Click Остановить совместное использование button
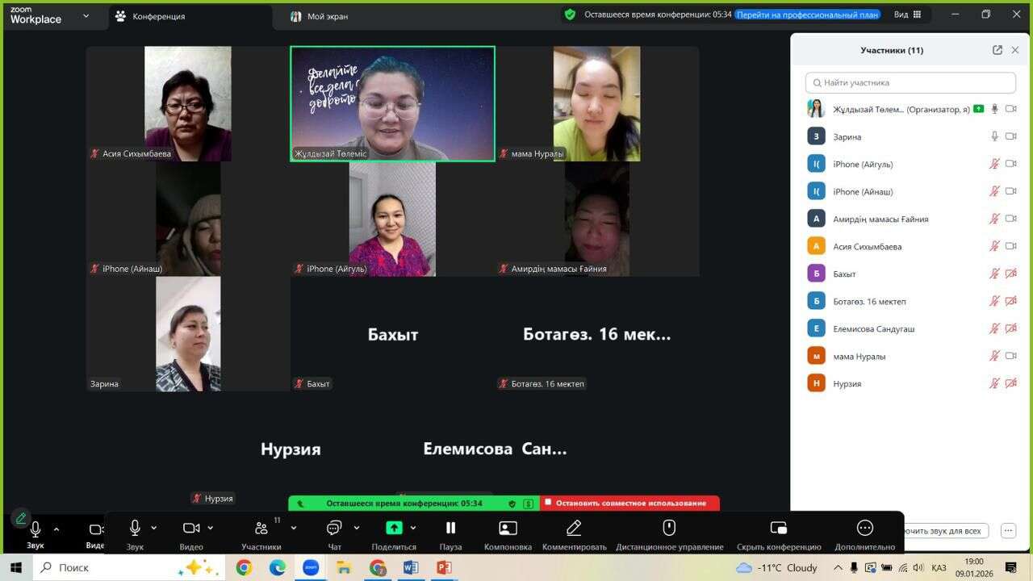This screenshot has width=1033, height=581. (629, 504)
